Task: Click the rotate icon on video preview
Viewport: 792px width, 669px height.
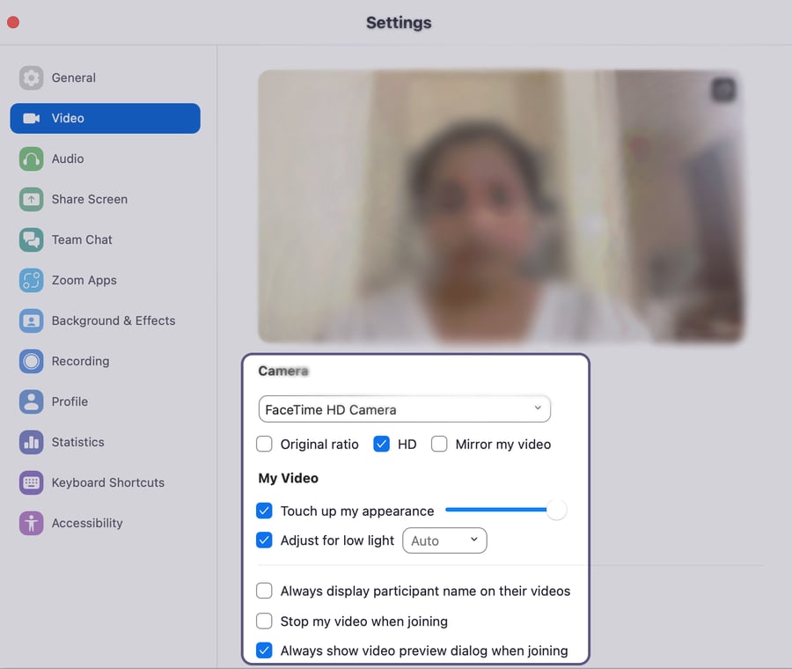Action: [x=723, y=89]
